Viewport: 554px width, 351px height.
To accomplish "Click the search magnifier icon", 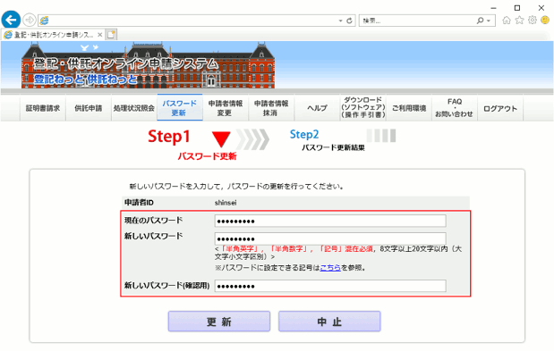I will coord(480,21).
